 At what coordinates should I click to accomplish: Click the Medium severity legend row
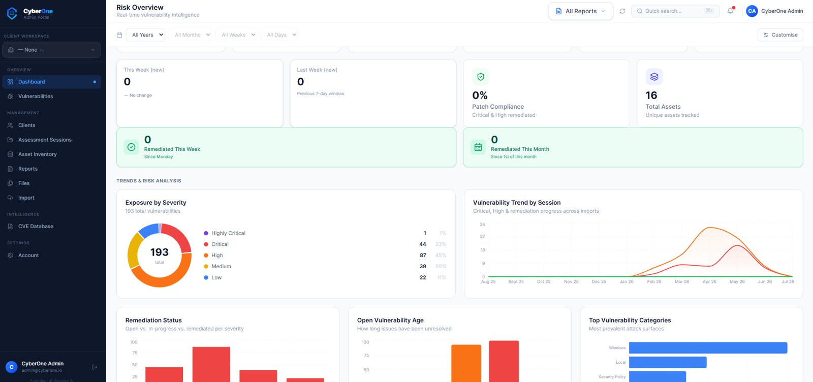coord(325,266)
